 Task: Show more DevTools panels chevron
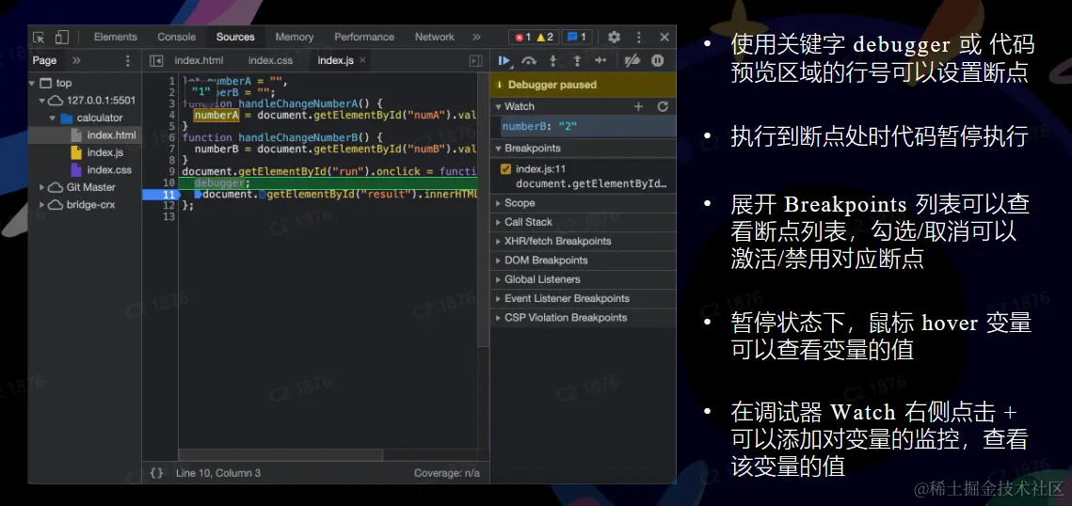[x=476, y=37]
